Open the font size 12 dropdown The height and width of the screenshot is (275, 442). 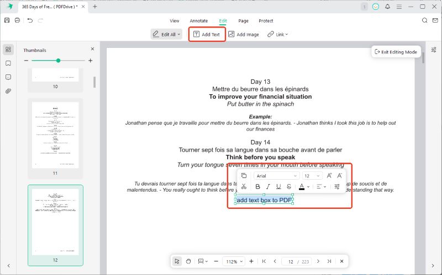pos(312,176)
